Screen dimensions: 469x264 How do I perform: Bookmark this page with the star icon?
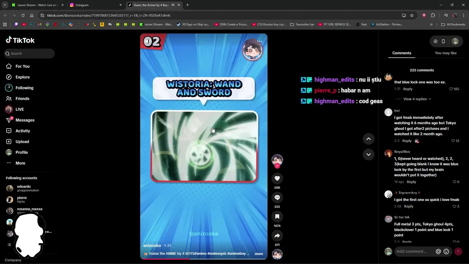click(x=412, y=15)
